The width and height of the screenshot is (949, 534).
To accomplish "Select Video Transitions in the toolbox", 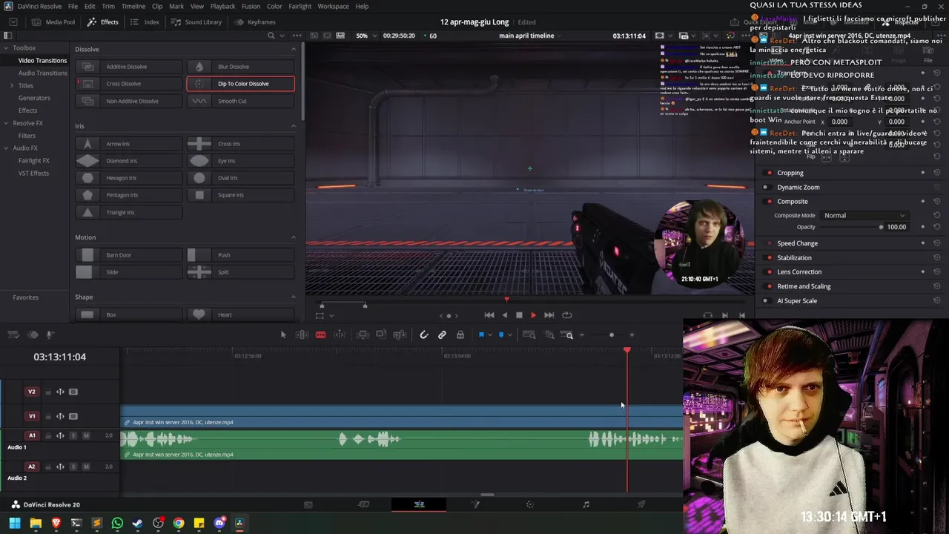I will pos(42,60).
